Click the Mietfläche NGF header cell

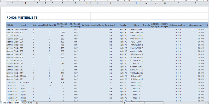[62, 25]
